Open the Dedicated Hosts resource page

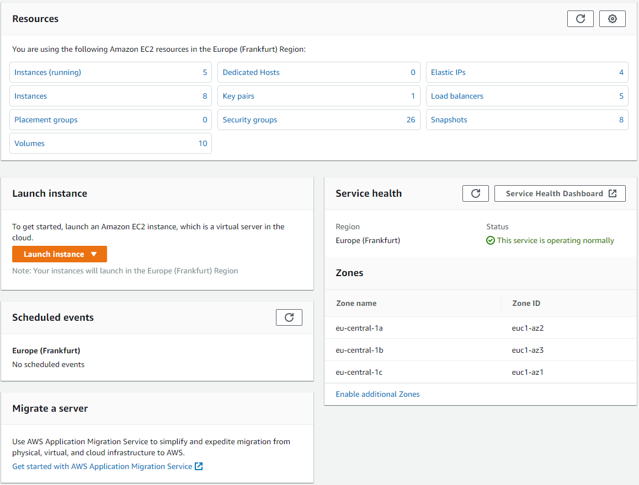[x=251, y=72]
